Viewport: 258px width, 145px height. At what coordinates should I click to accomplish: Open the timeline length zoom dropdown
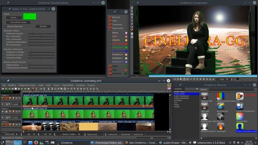(17, 134)
